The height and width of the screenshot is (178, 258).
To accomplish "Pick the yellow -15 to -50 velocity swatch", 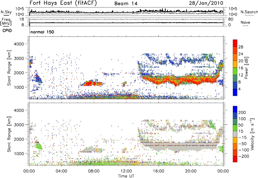I will [x=235, y=140].
